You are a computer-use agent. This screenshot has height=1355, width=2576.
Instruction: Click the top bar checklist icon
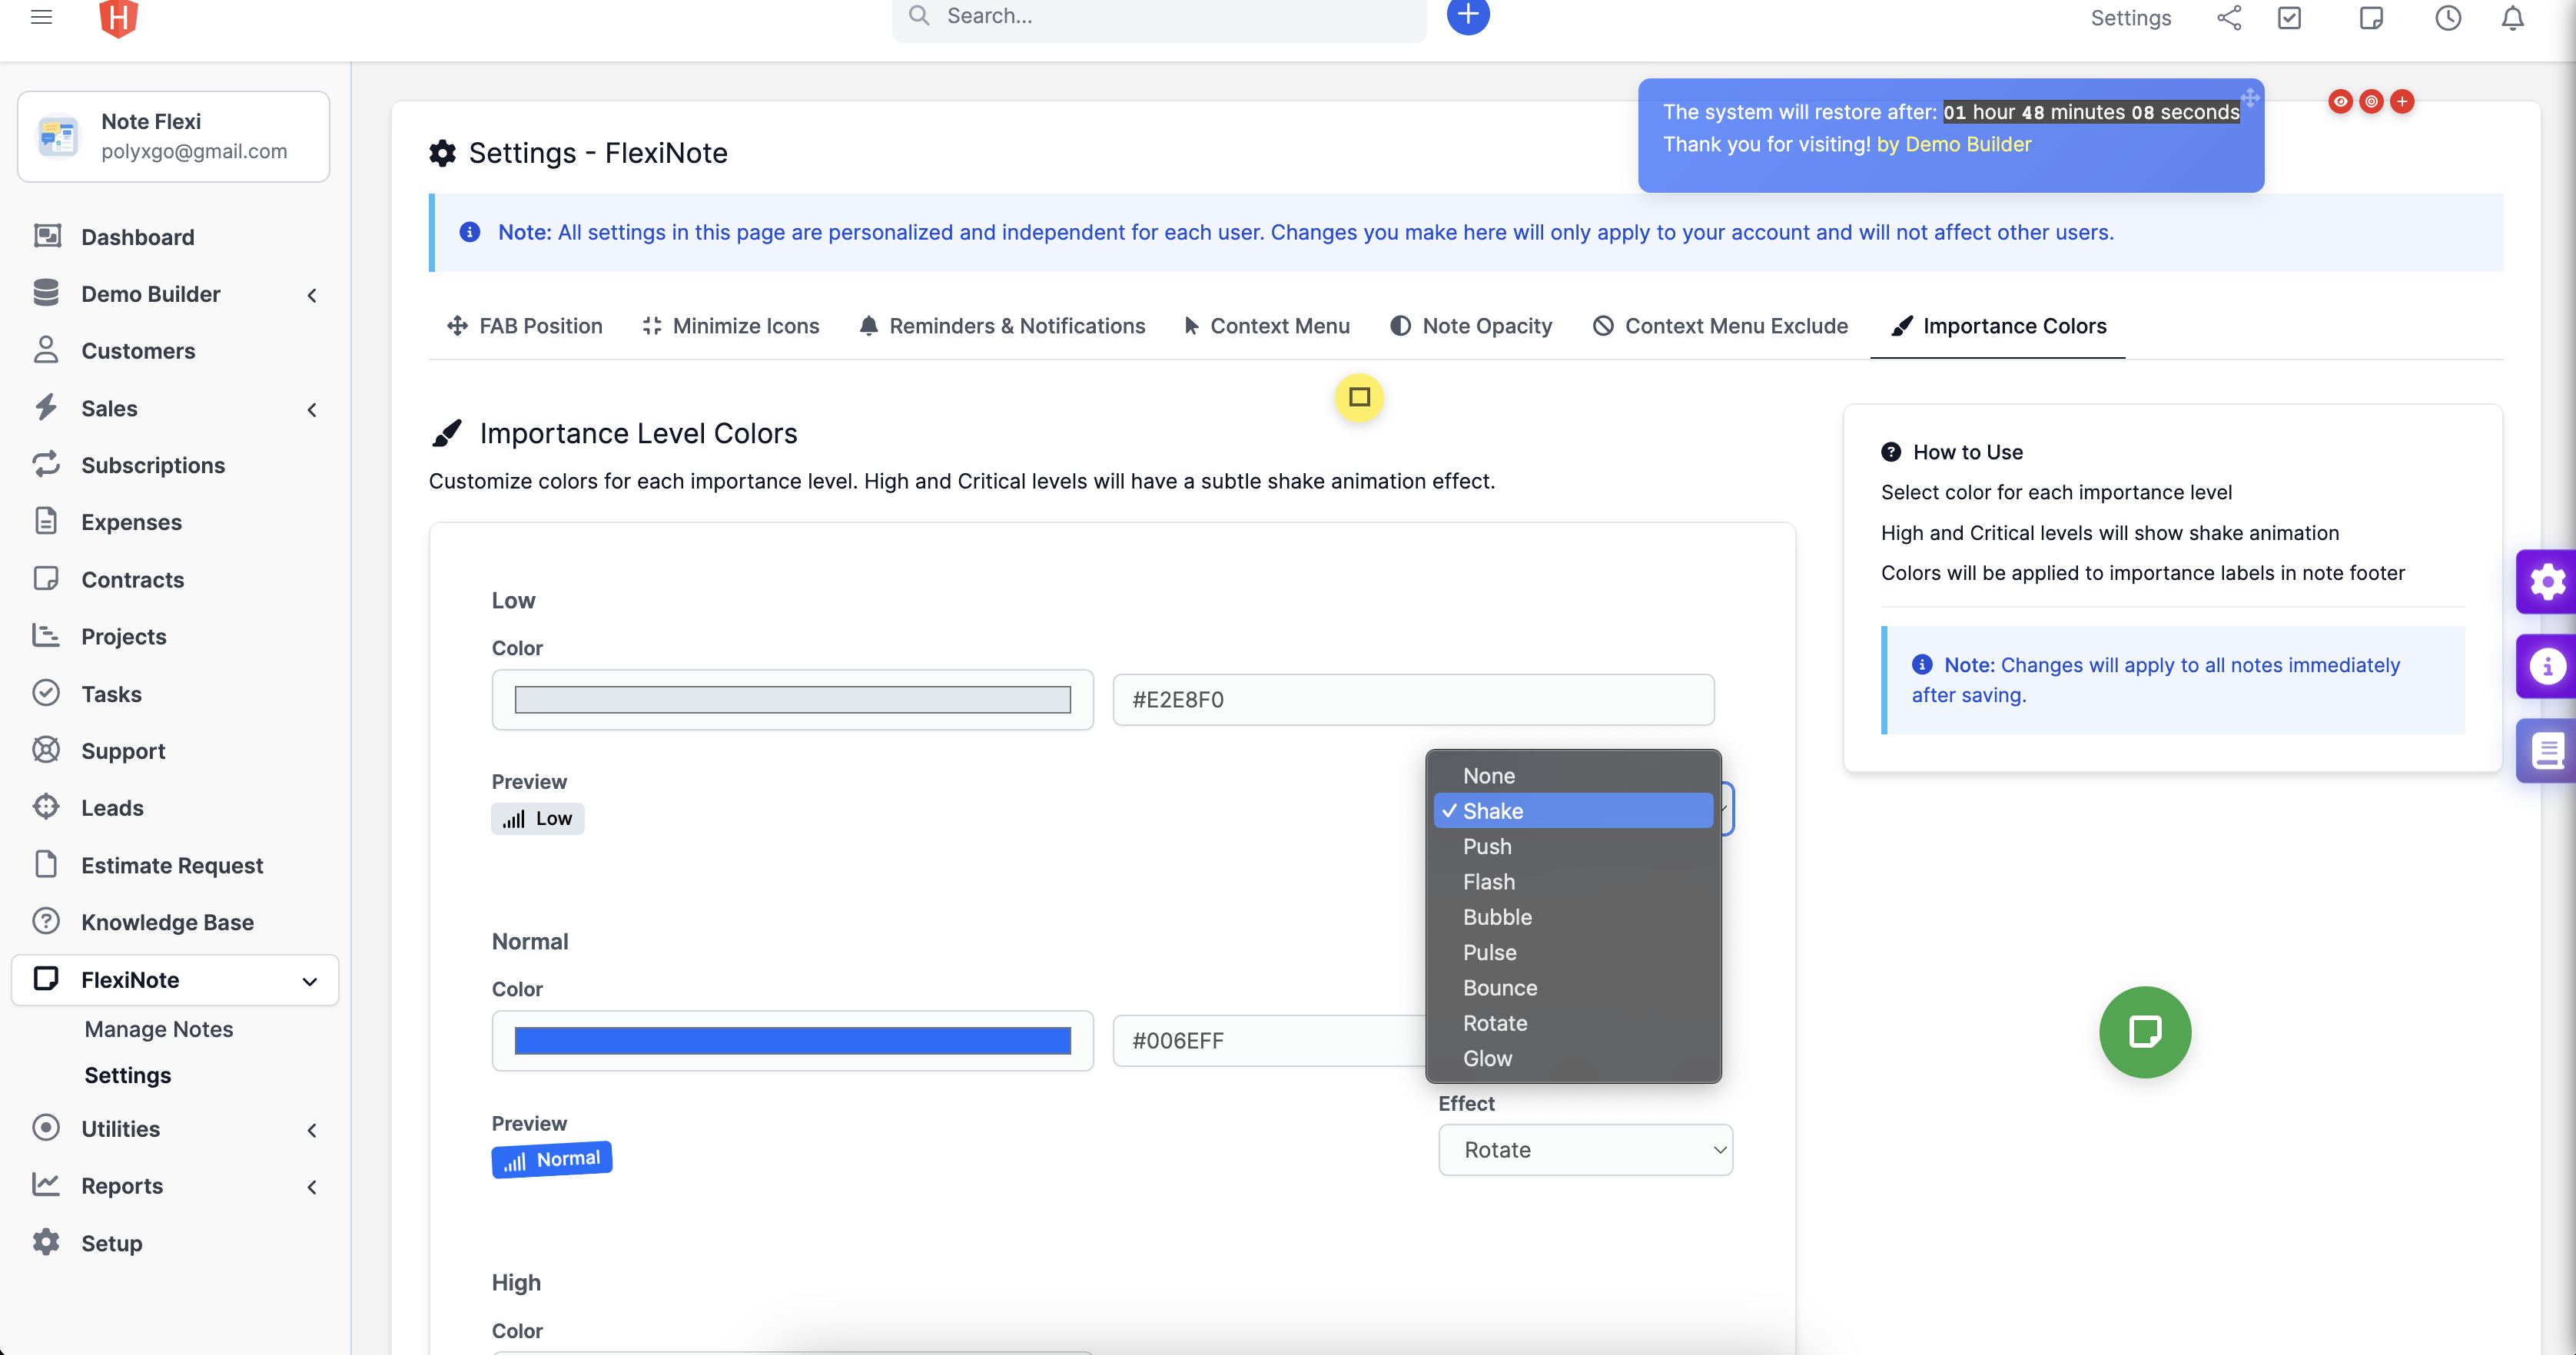(x=2289, y=18)
